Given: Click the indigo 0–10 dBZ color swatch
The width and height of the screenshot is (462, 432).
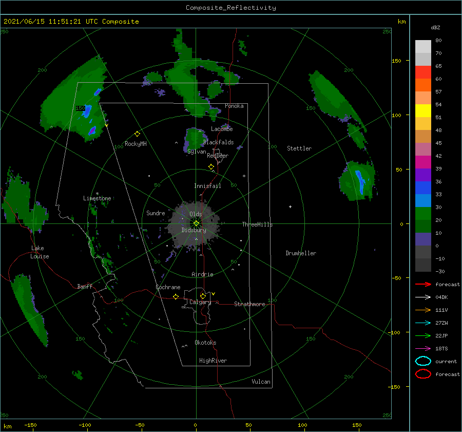Looking at the screenshot, I should [423, 239].
